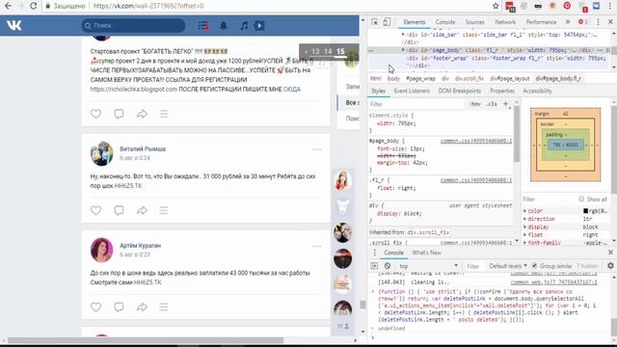Switch to the Sources tab
The image size is (617, 347).
[x=474, y=22]
